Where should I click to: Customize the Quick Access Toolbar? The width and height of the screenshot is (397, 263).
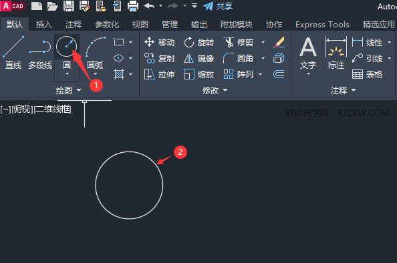click(194, 5)
